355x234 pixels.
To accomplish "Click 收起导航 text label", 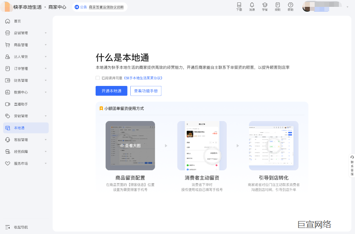I will coord(21,227).
